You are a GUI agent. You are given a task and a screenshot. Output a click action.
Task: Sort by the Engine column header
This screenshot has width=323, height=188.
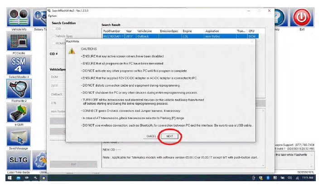click(x=193, y=31)
